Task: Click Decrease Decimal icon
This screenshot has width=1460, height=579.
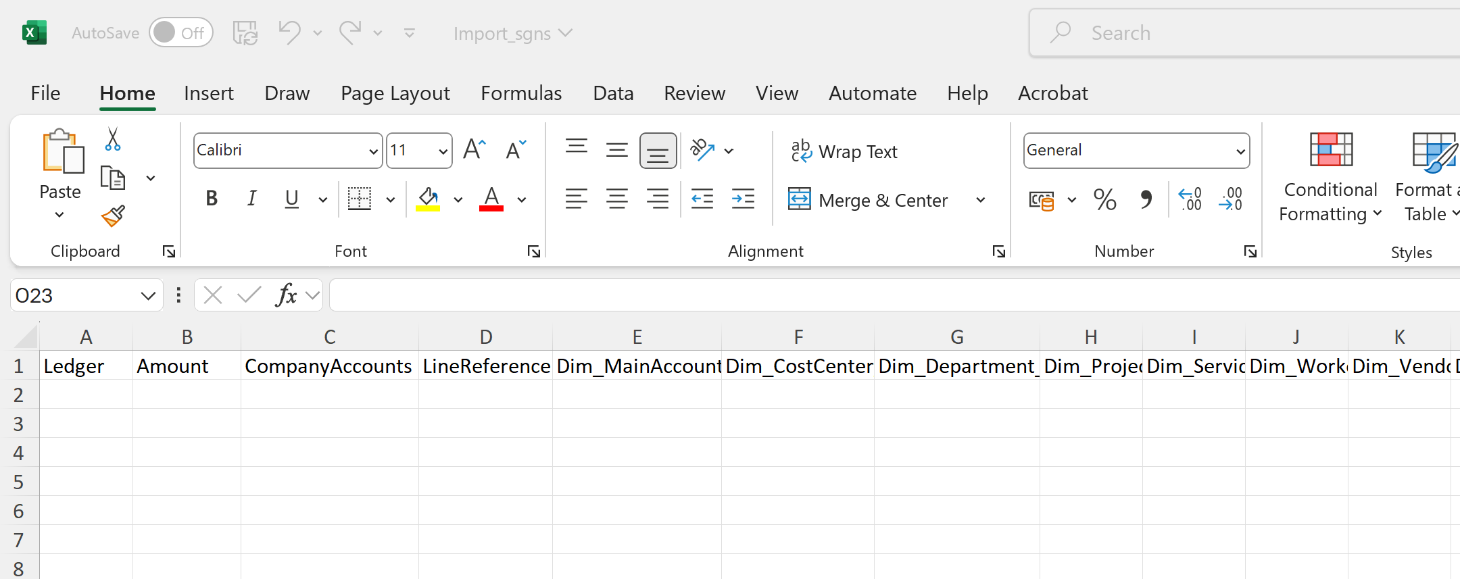Action: [x=1231, y=199]
